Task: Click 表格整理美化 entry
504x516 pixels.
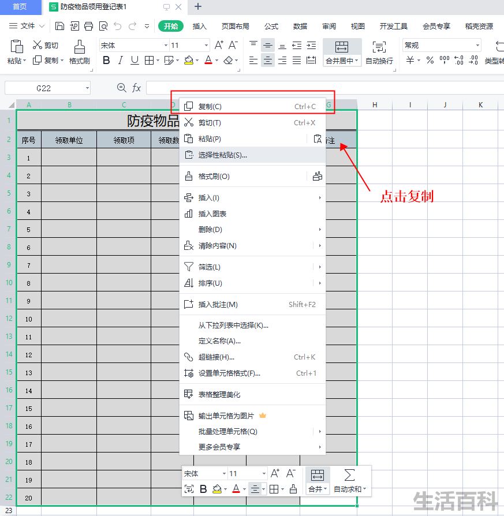Action: [x=252, y=395]
